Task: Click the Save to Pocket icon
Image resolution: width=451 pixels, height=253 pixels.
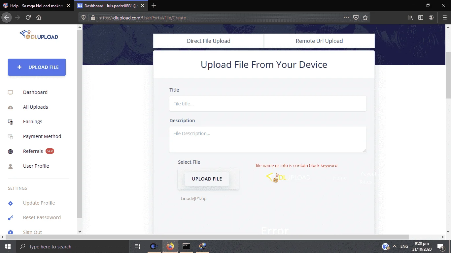Action: pyautogui.click(x=356, y=18)
